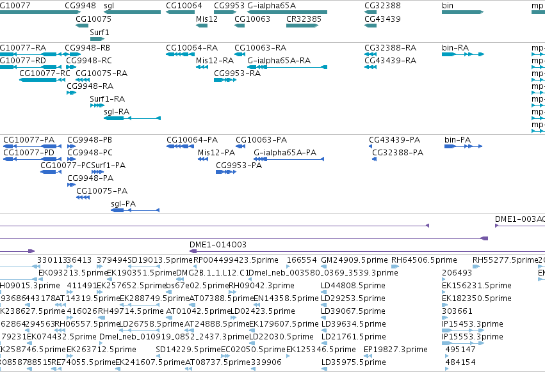Click the EP19827.3prime EST label

coord(396,350)
